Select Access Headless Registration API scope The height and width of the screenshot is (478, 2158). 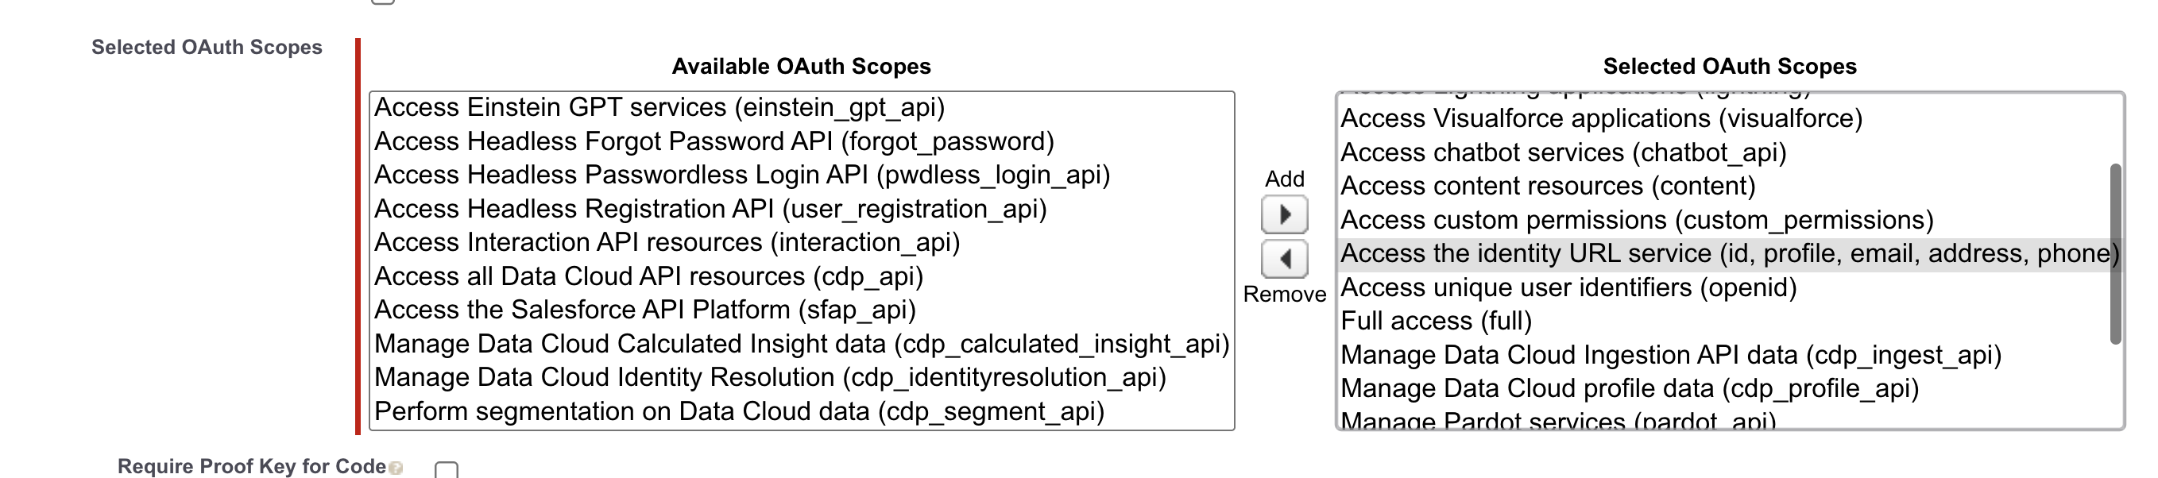click(710, 209)
